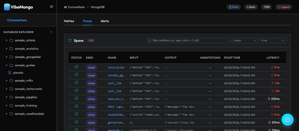Open the invocation span link

tap(116, 67)
